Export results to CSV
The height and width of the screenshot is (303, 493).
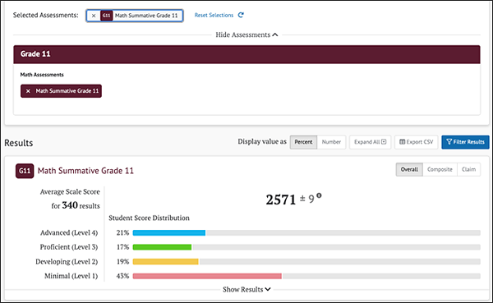tap(417, 142)
